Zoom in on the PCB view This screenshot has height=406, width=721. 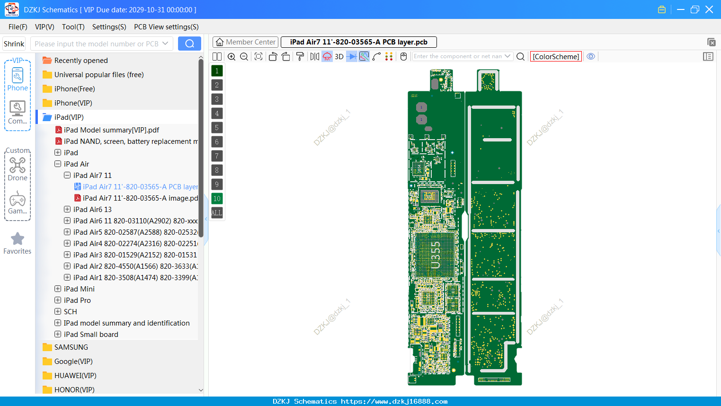point(231,56)
